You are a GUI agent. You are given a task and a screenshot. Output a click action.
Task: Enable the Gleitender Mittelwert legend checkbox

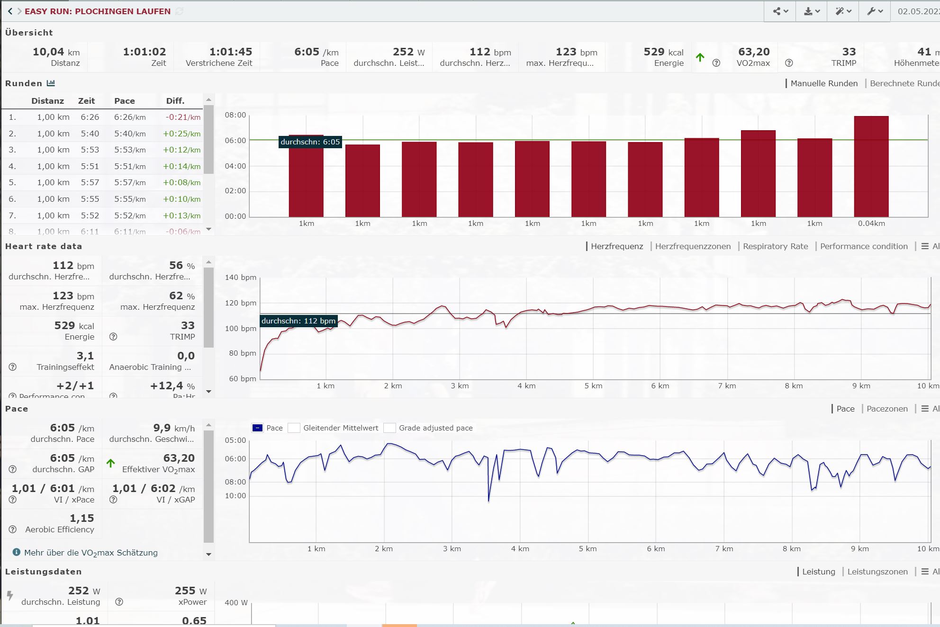point(294,428)
